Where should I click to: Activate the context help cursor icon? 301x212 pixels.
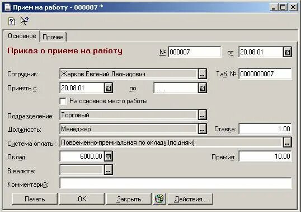pos(25,21)
